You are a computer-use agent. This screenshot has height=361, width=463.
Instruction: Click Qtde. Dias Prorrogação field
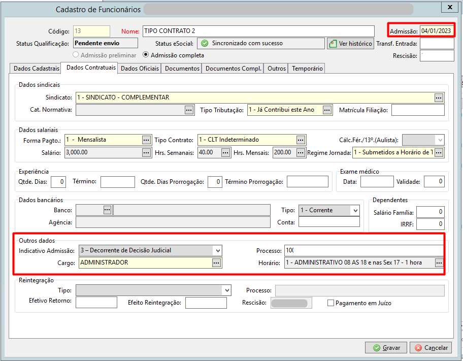click(215, 182)
